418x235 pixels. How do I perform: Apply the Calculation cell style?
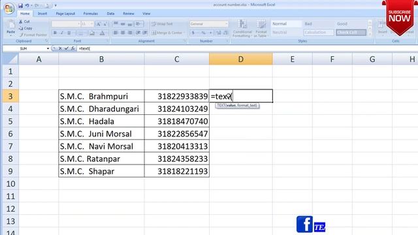319,32
